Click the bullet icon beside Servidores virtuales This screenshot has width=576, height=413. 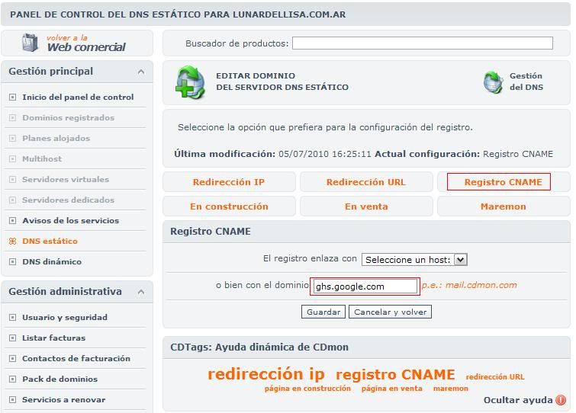[12, 179]
